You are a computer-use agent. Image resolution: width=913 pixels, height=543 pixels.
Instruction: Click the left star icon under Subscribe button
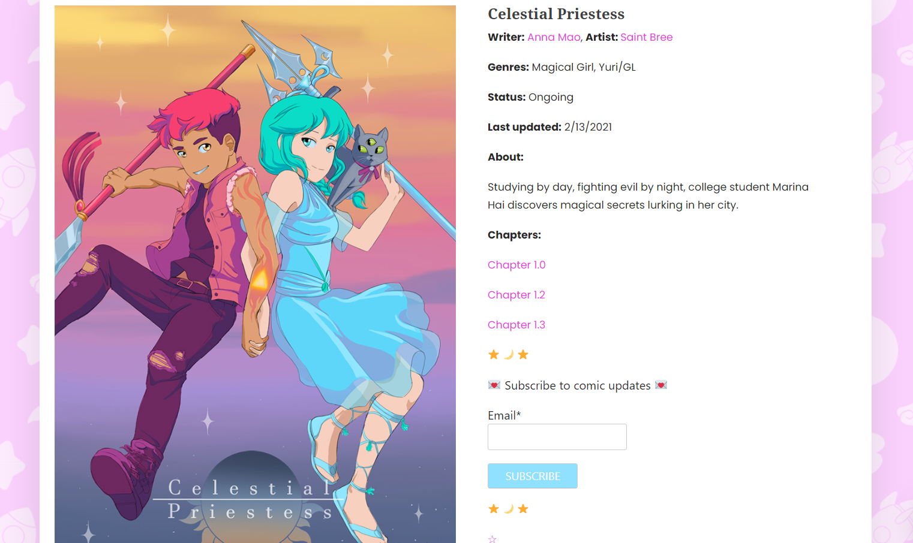pyautogui.click(x=494, y=509)
